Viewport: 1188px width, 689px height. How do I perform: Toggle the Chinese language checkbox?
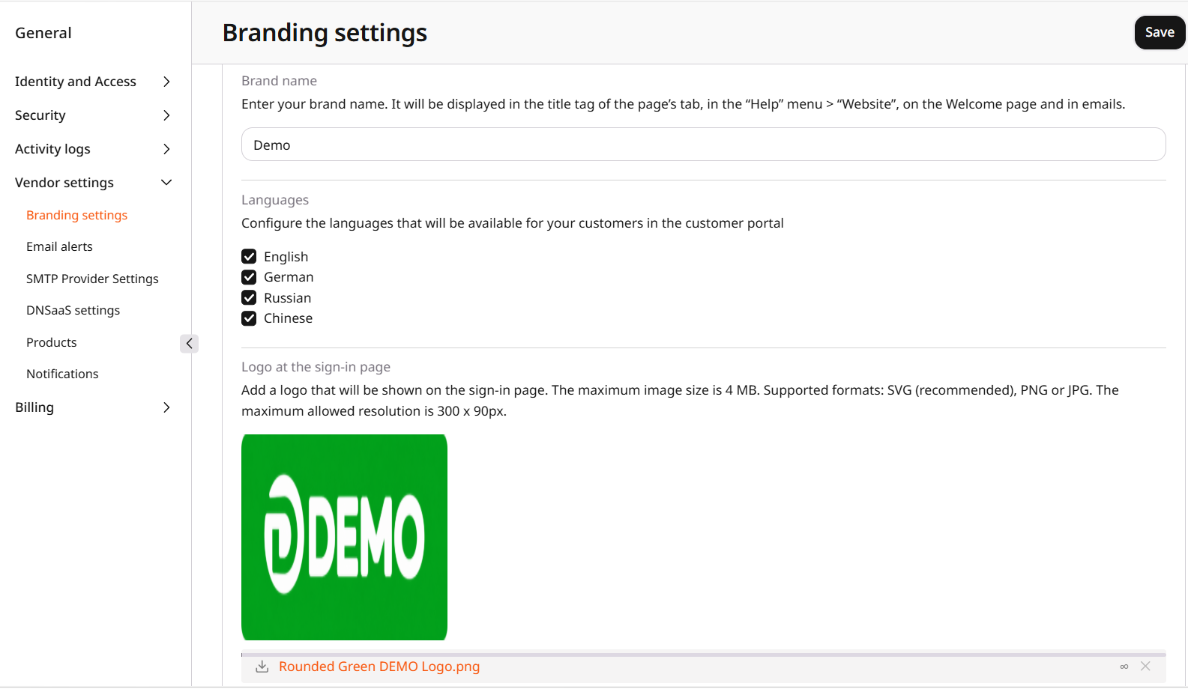[x=249, y=318]
